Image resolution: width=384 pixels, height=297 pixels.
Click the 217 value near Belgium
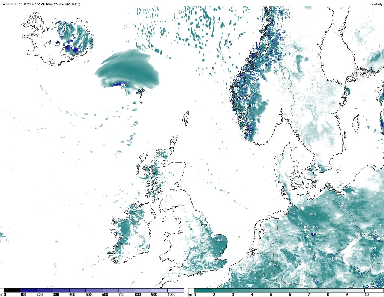pos(276,265)
